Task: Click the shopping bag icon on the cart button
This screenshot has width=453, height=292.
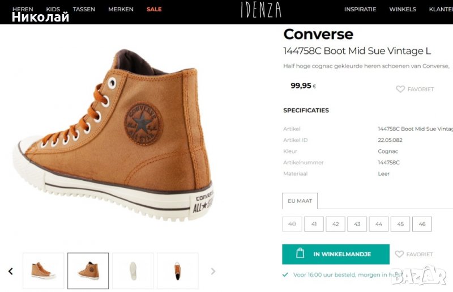Action: pyautogui.click(x=300, y=254)
